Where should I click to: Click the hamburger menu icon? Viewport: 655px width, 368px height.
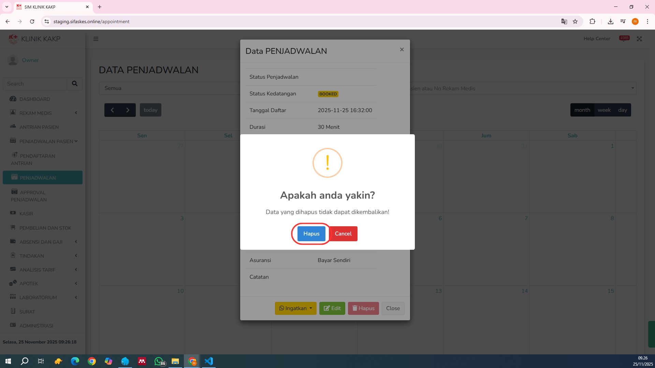[96, 39]
